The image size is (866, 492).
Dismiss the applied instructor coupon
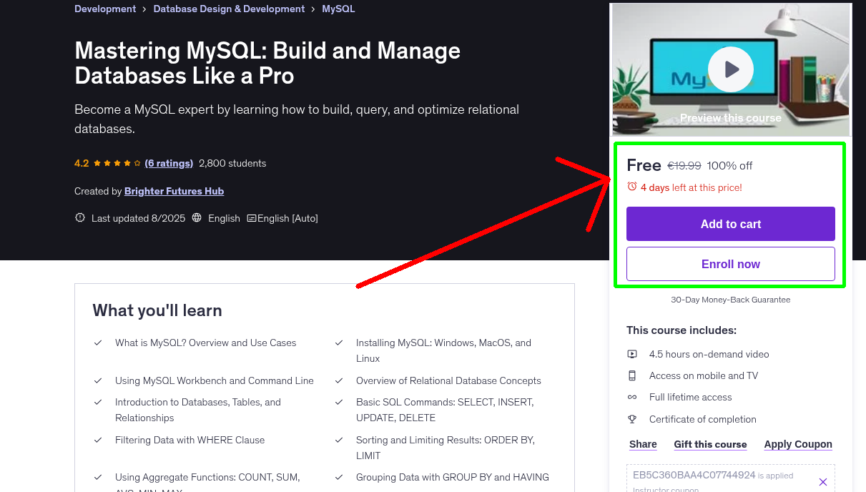coord(822,481)
